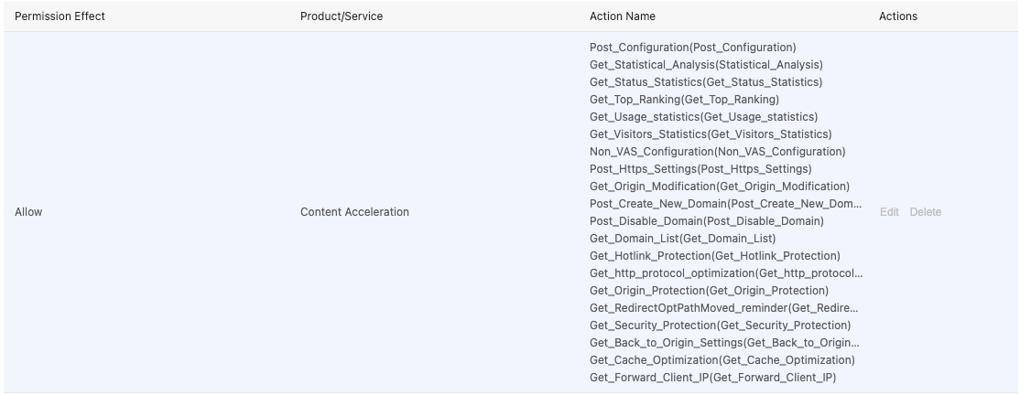Select the Get_Forward_Client_IP action entry

pyautogui.click(x=712, y=378)
